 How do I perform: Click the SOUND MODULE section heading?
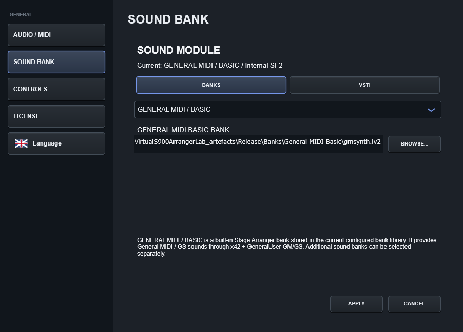pos(179,50)
